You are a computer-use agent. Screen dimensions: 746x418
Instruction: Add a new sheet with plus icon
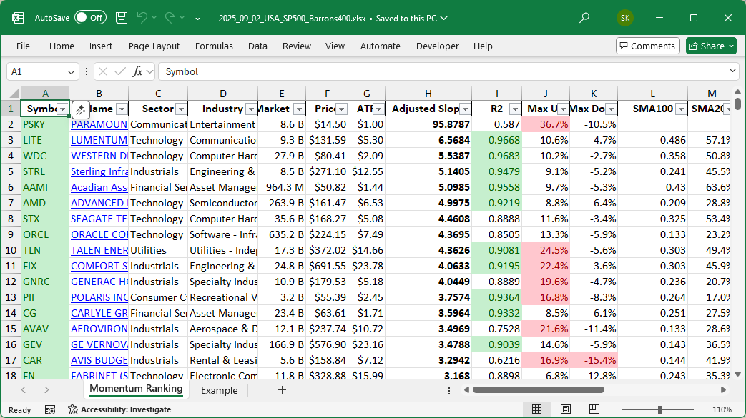point(282,390)
